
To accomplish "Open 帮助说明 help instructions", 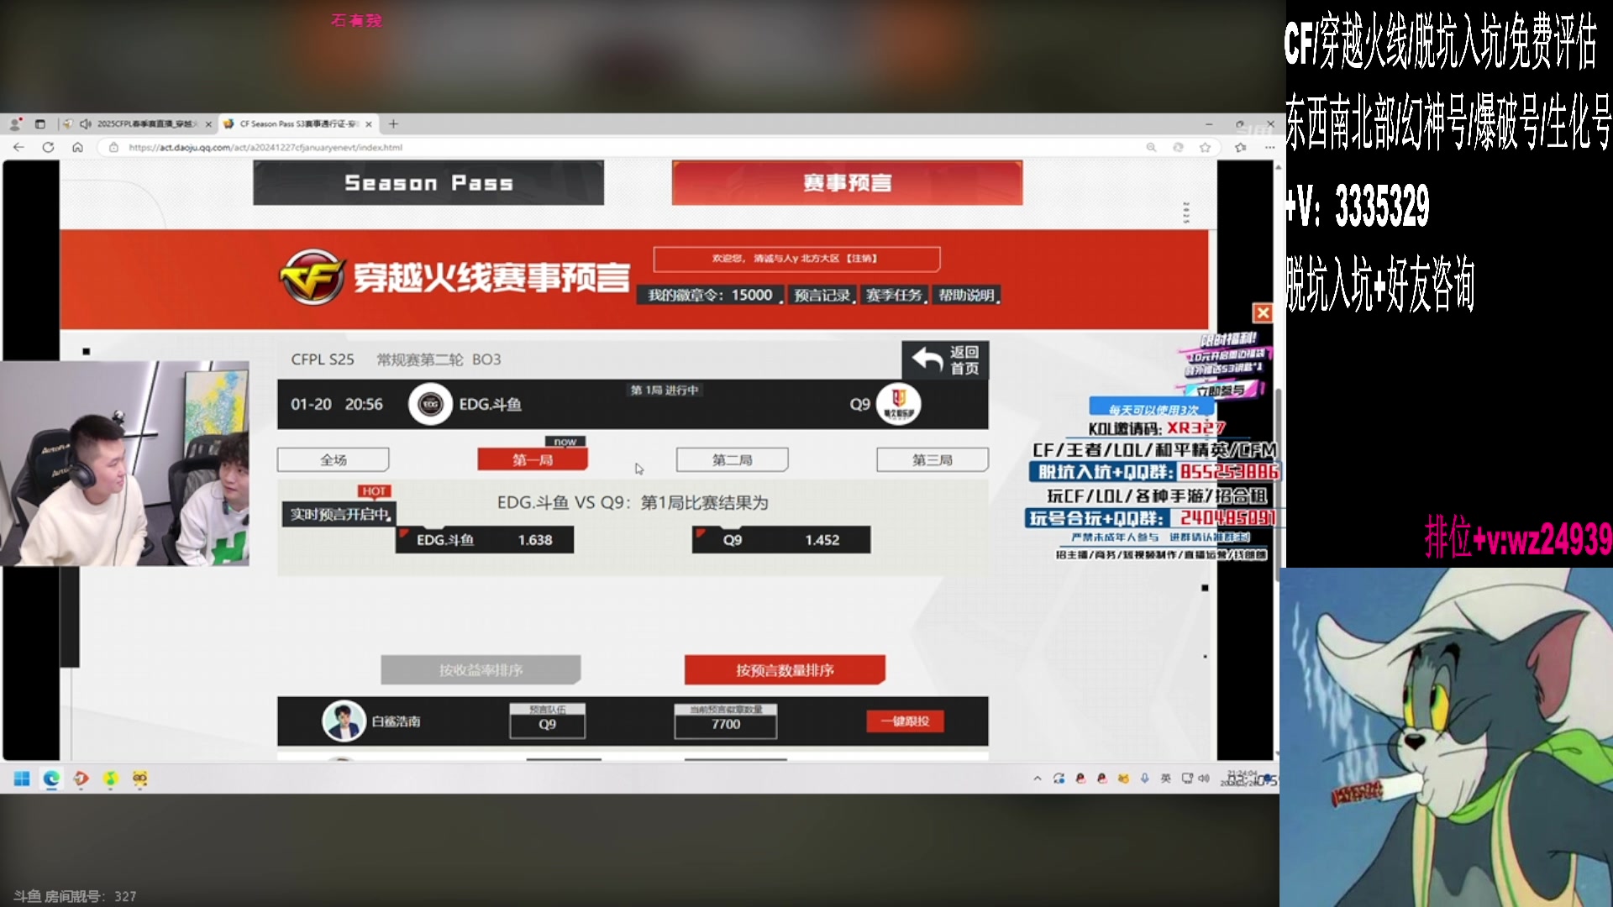I will click(967, 296).
